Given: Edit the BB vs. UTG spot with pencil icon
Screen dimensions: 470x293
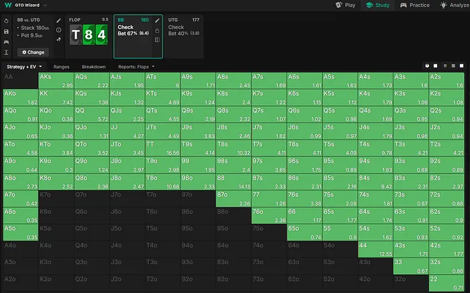Looking at the screenshot, I should [x=58, y=21].
